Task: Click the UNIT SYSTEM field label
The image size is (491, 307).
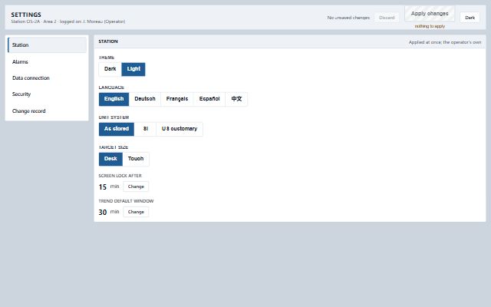Action: (114, 117)
